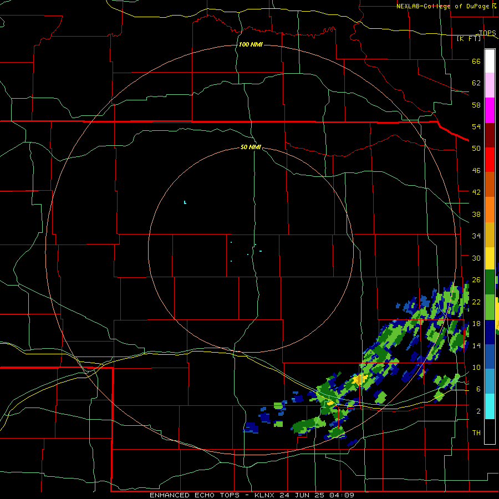The height and width of the screenshot is (499, 499).
Task: Click the legend value "38"
Action: [476, 215]
